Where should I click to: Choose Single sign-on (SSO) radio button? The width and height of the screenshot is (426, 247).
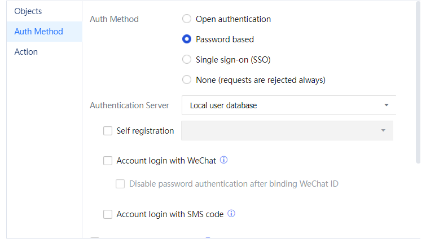[187, 59]
